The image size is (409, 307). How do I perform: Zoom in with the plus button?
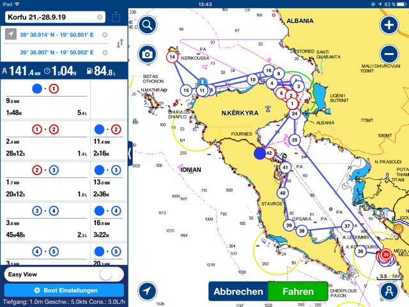(389, 25)
